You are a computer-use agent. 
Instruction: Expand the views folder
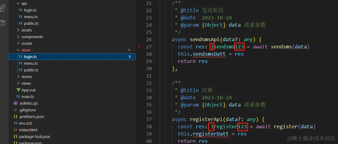(18, 83)
